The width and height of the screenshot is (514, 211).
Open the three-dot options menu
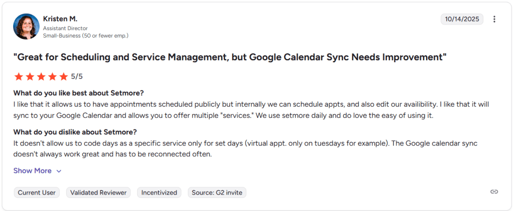point(494,20)
